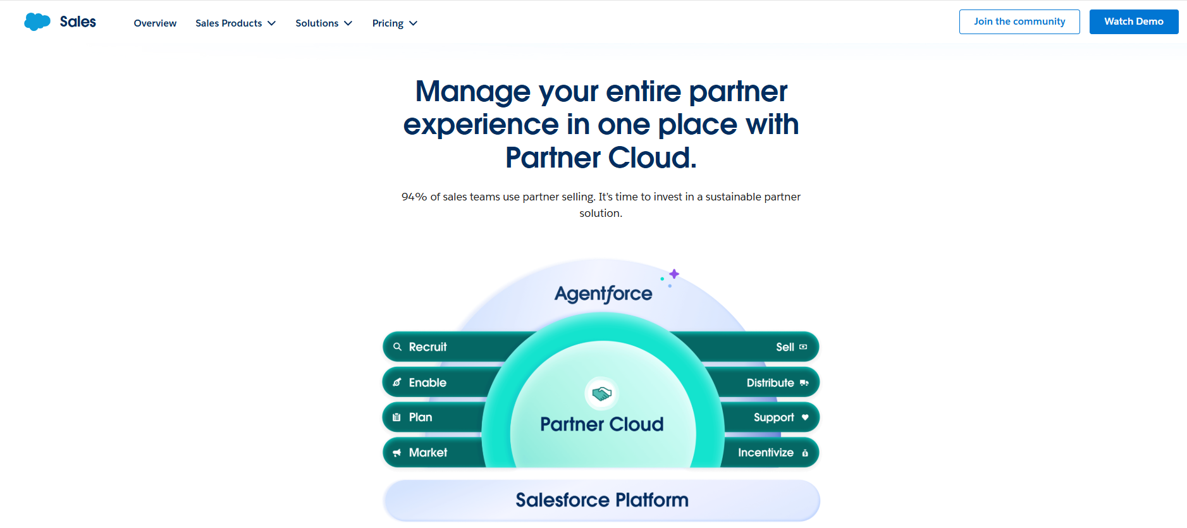Click the Partner Cloud handshake icon

point(601,394)
